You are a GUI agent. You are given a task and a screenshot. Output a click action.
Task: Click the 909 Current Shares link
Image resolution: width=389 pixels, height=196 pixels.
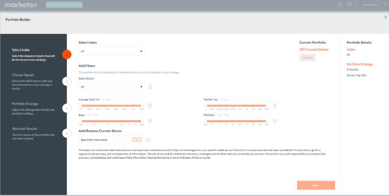click(314, 49)
